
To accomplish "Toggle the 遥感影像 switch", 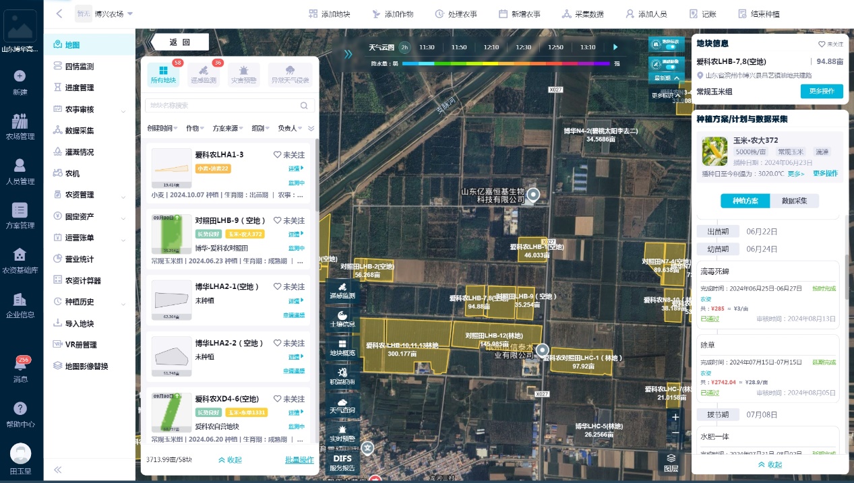I will point(671,66).
